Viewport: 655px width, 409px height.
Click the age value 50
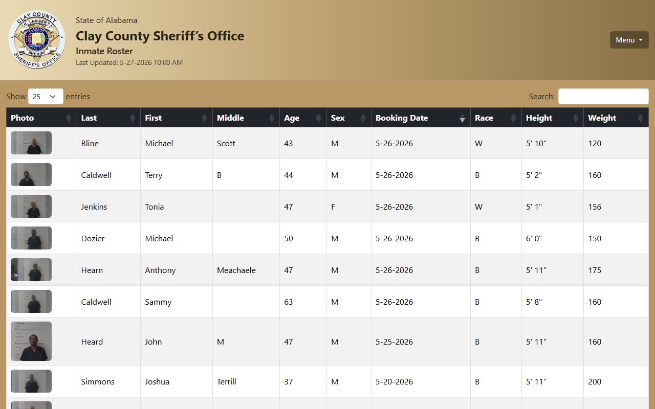pos(289,238)
